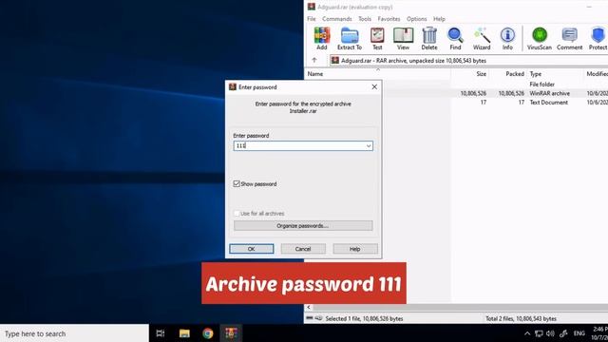Go up one folder level arrow
The image size is (608, 342).
pos(314,60)
